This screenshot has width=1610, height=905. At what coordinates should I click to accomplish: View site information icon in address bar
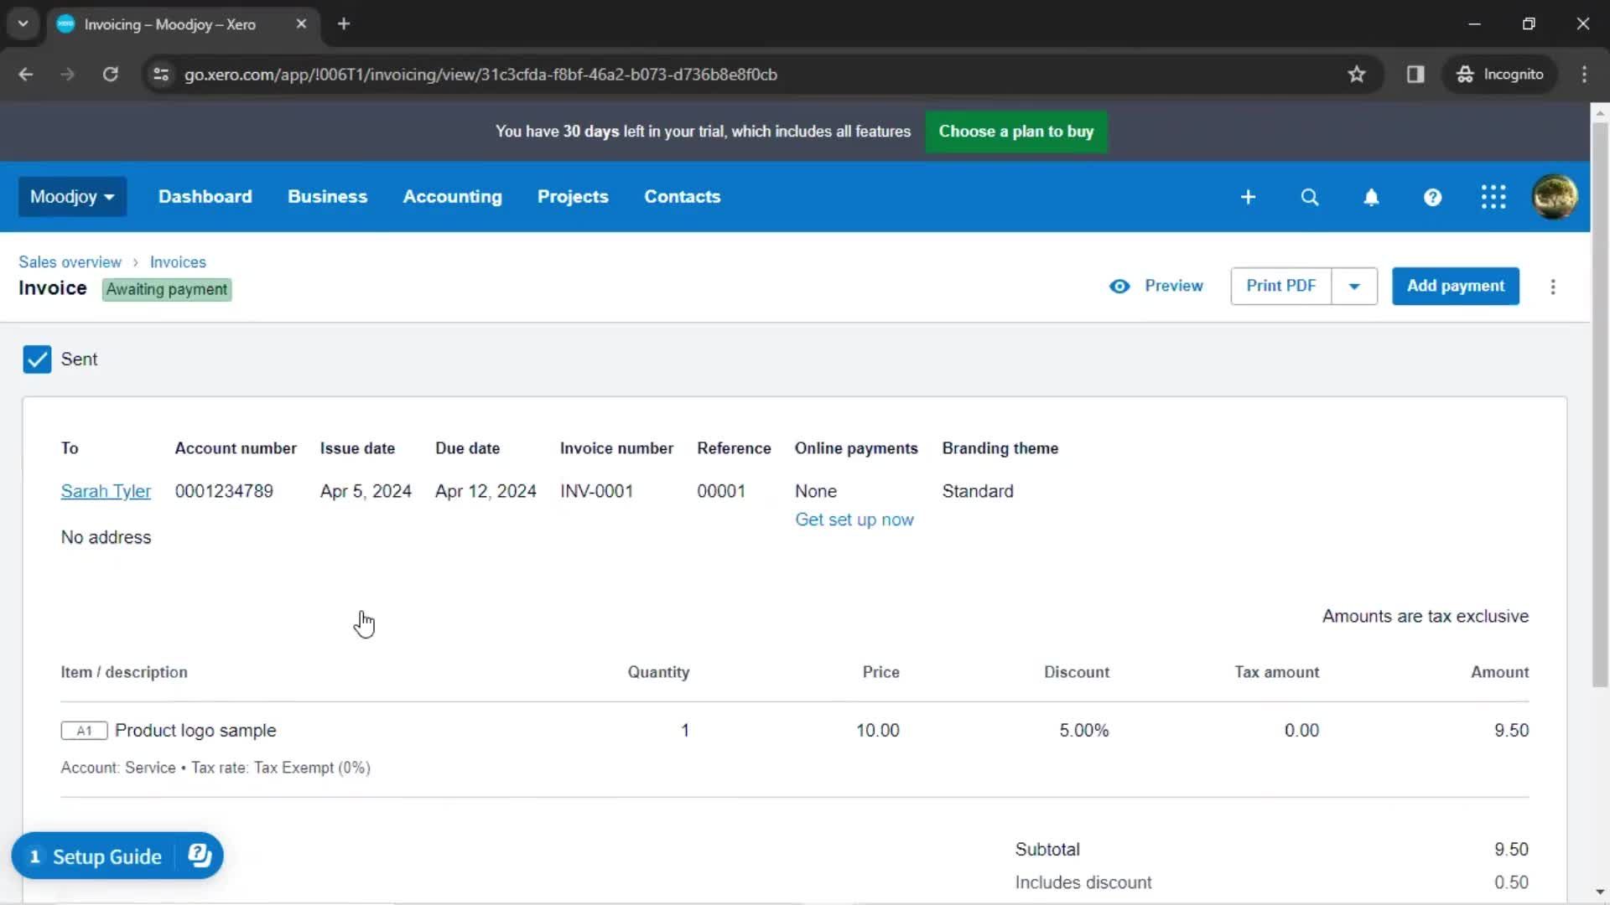click(x=161, y=75)
